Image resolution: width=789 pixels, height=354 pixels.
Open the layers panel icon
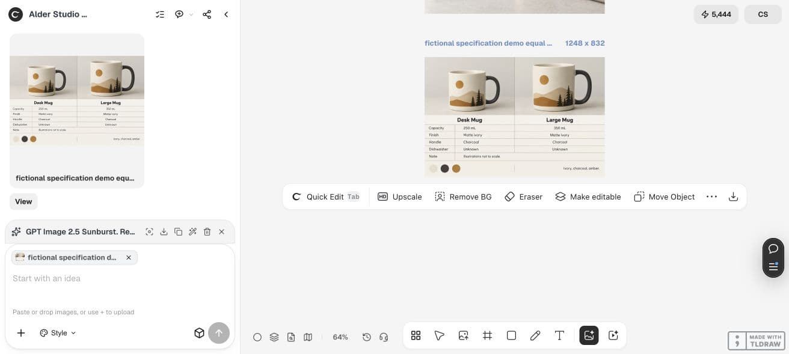tap(274, 337)
